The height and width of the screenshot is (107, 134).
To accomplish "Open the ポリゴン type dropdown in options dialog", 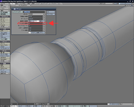I will 37,14.
